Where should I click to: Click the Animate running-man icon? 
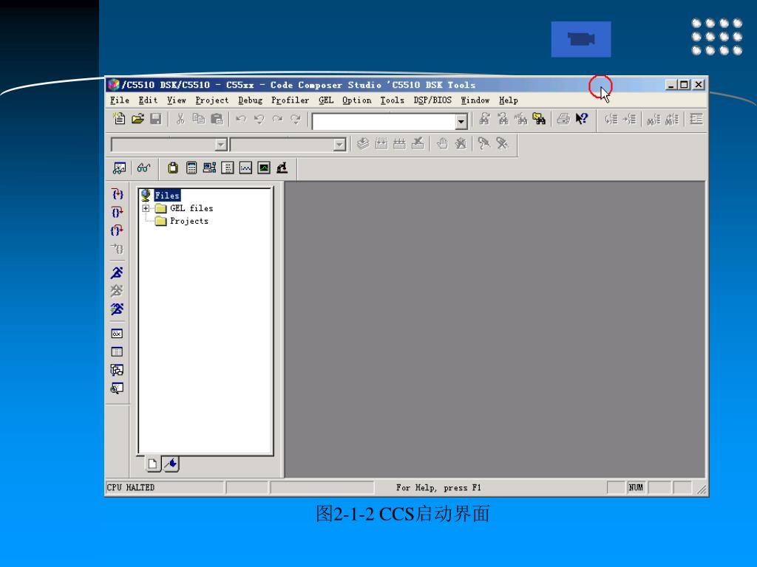coord(117,309)
